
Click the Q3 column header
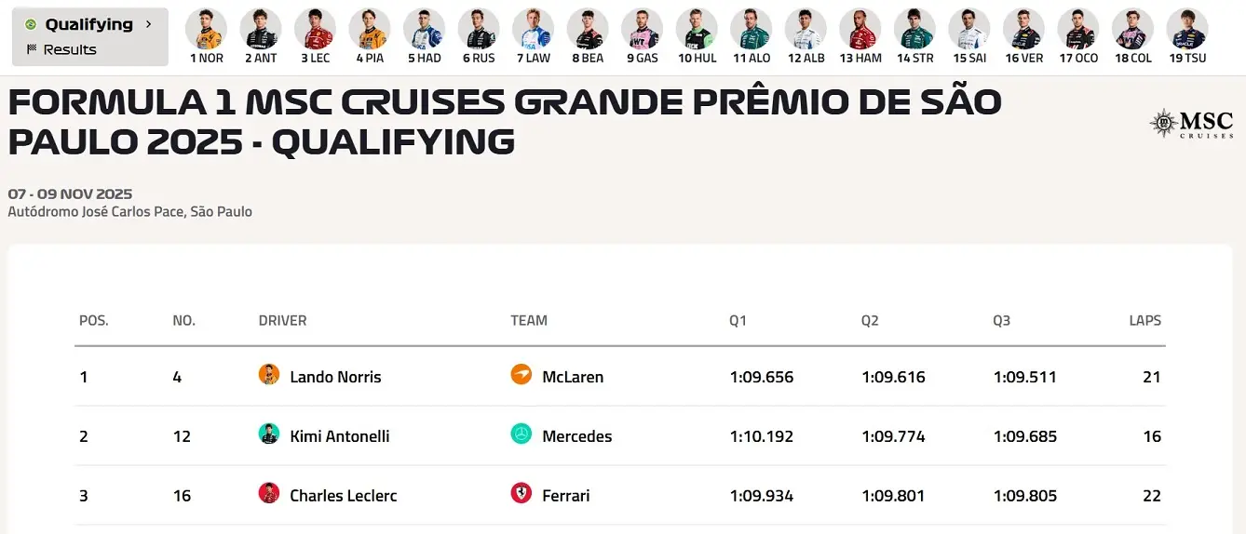point(1001,321)
